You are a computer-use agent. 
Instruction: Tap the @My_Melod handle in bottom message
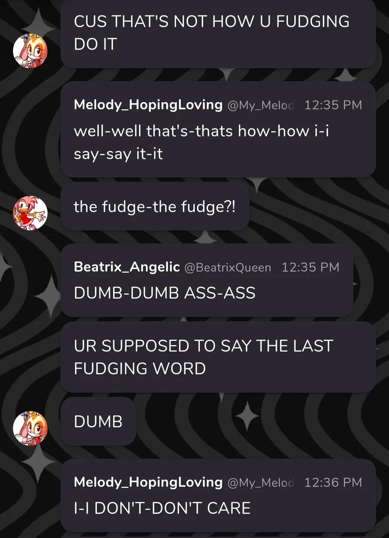coord(261,483)
